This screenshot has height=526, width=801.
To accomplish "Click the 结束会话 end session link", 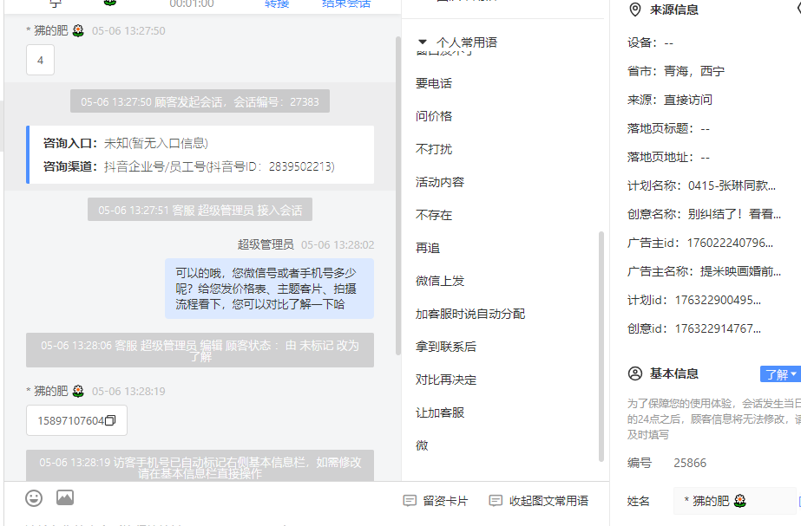I will coord(346,4).
